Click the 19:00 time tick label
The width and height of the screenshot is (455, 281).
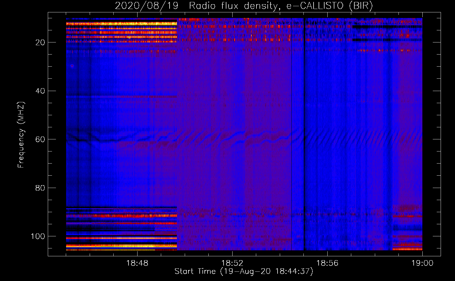point(422,263)
